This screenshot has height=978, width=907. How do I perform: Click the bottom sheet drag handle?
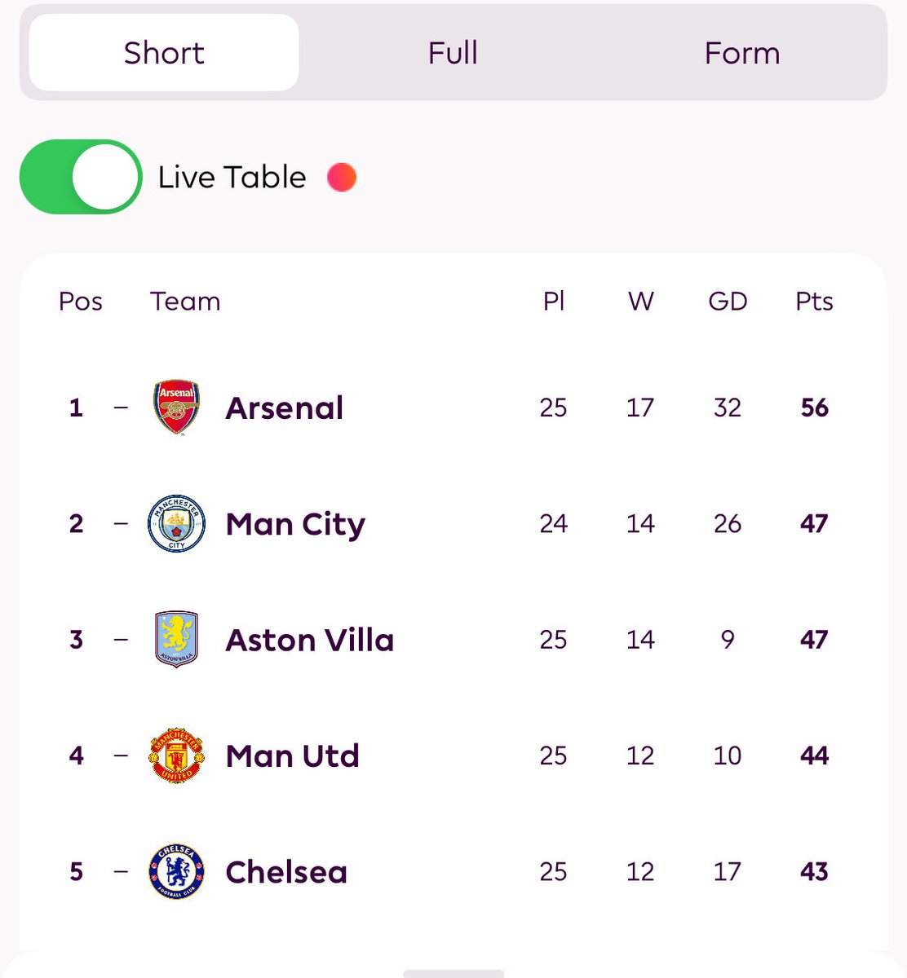tap(453, 973)
